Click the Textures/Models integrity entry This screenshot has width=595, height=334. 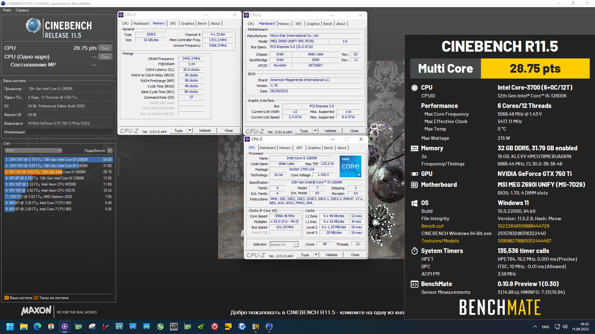point(440,241)
